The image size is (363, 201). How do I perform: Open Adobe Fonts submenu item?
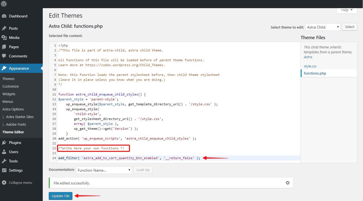point(16,124)
